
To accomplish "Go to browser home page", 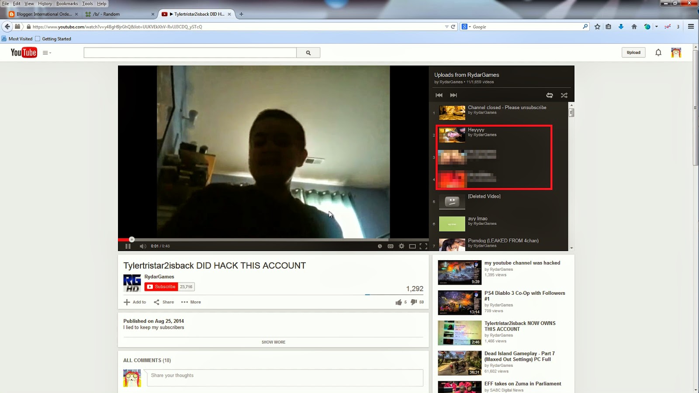I will pos(634,27).
